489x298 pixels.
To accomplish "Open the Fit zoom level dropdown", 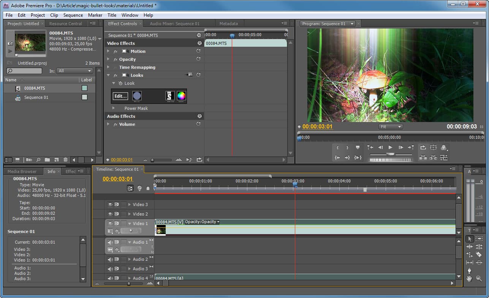I will [x=390, y=127].
